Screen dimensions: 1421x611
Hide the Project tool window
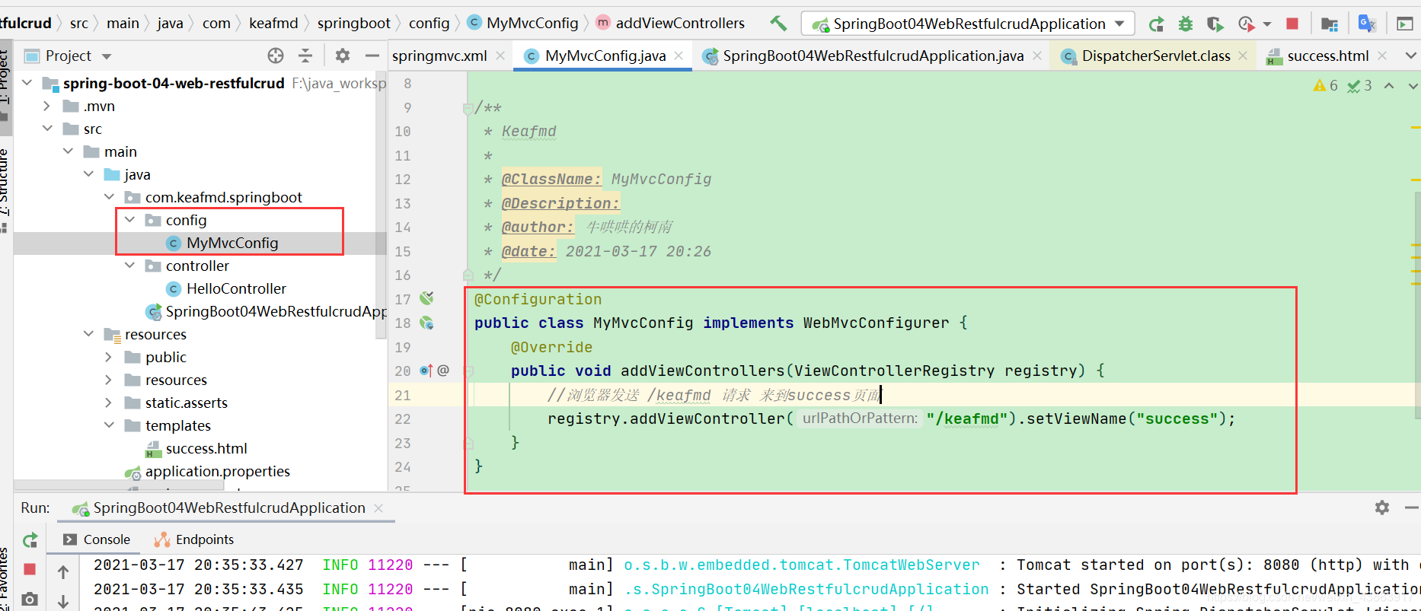point(372,56)
